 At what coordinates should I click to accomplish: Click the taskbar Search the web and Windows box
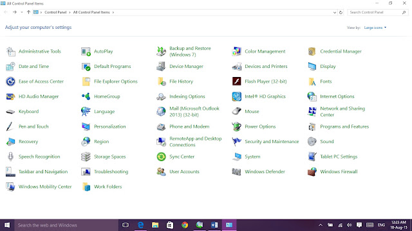click(66, 225)
